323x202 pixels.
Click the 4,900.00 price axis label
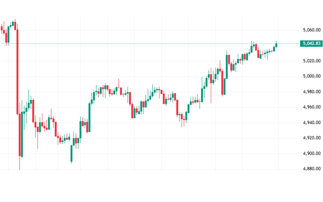[x=311, y=154]
